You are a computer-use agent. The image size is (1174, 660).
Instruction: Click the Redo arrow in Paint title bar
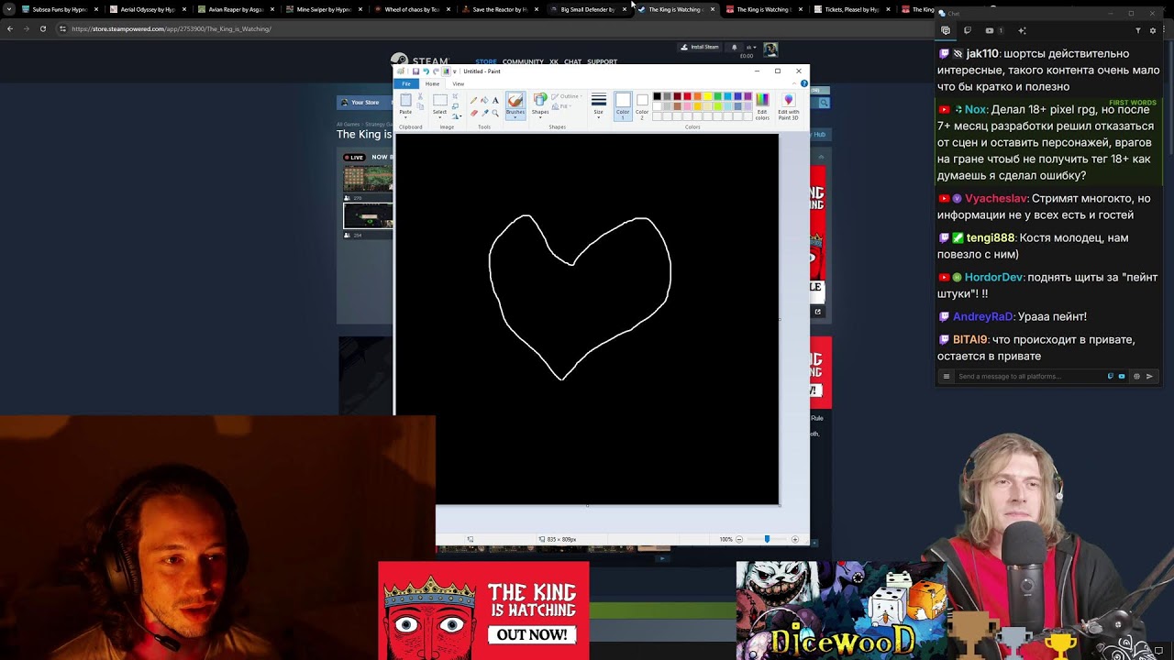pyautogui.click(x=436, y=71)
